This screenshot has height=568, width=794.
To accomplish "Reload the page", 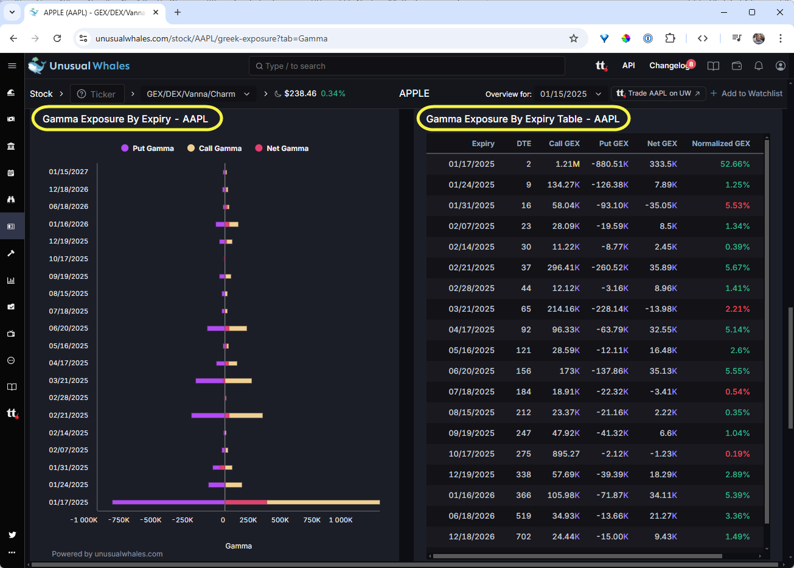I will [x=57, y=38].
